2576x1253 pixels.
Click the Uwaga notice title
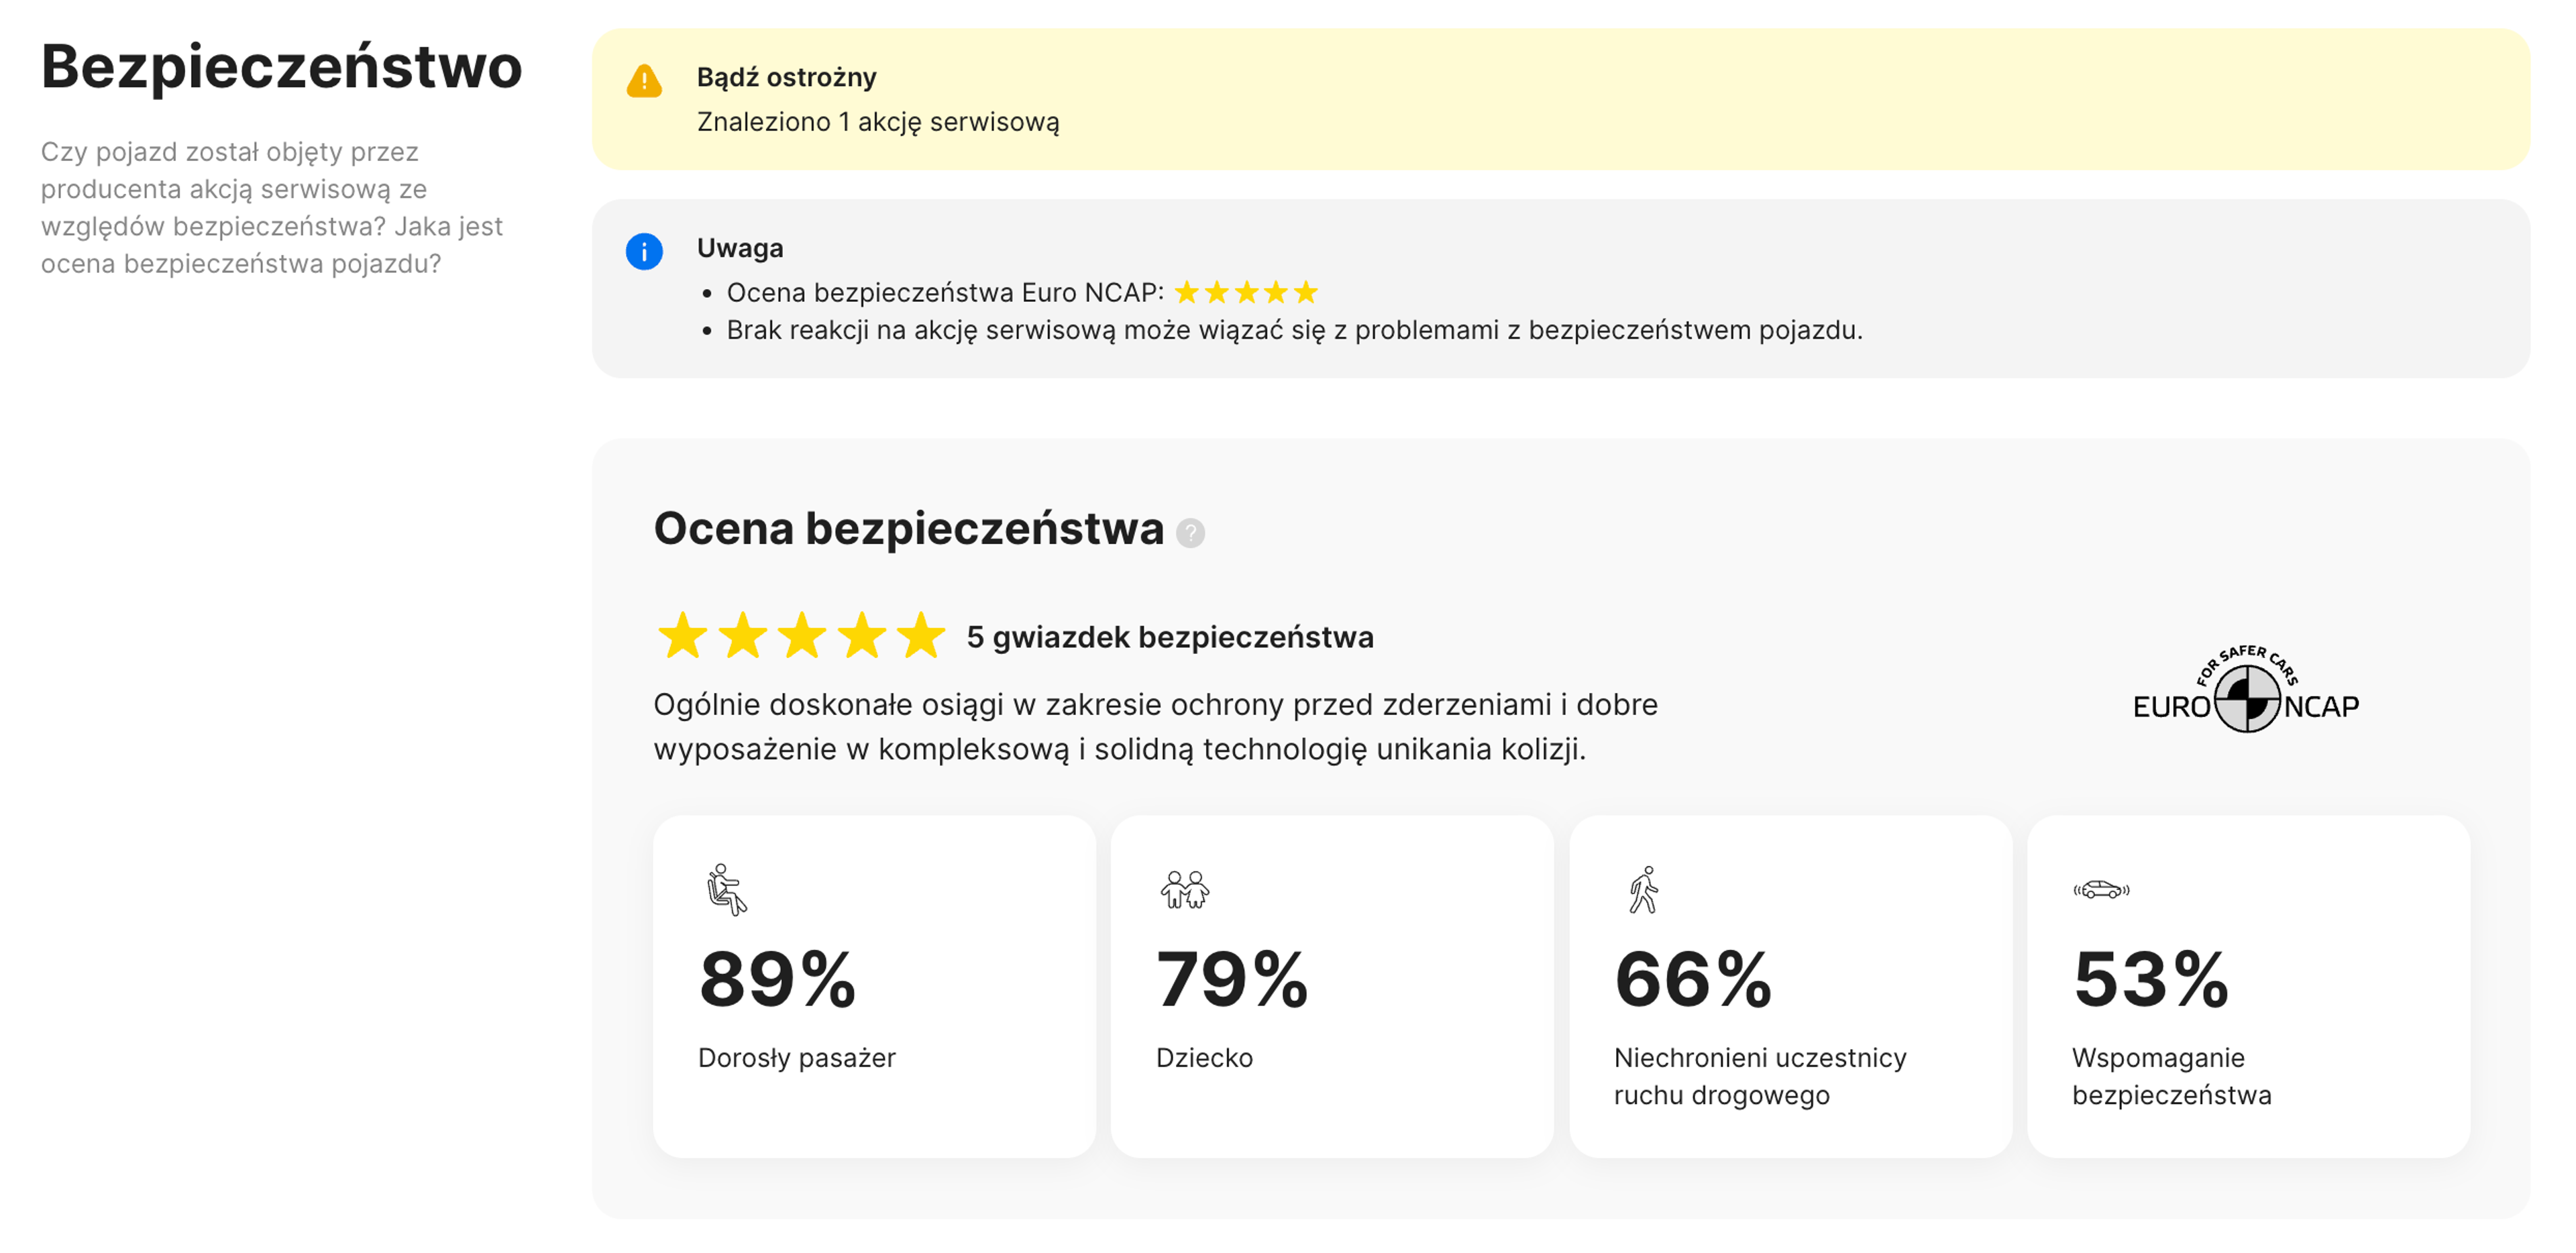[x=740, y=248]
